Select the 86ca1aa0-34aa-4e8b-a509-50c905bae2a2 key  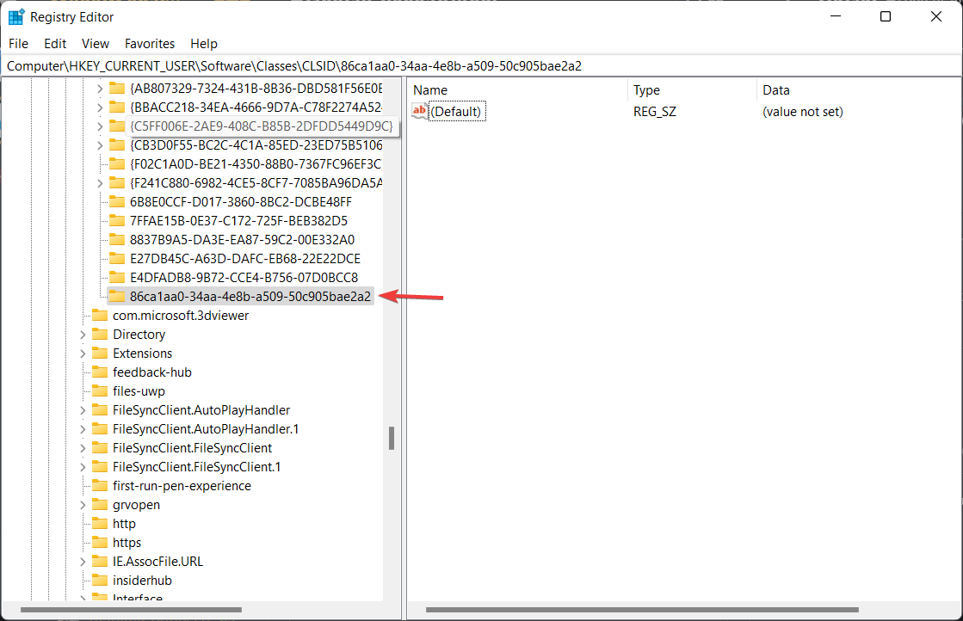[x=250, y=297]
